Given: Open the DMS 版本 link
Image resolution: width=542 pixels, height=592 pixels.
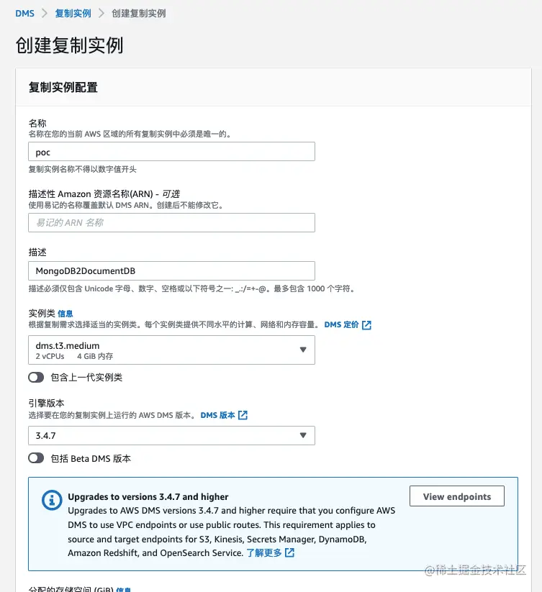Looking at the screenshot, I should click(x=217, y=416).
